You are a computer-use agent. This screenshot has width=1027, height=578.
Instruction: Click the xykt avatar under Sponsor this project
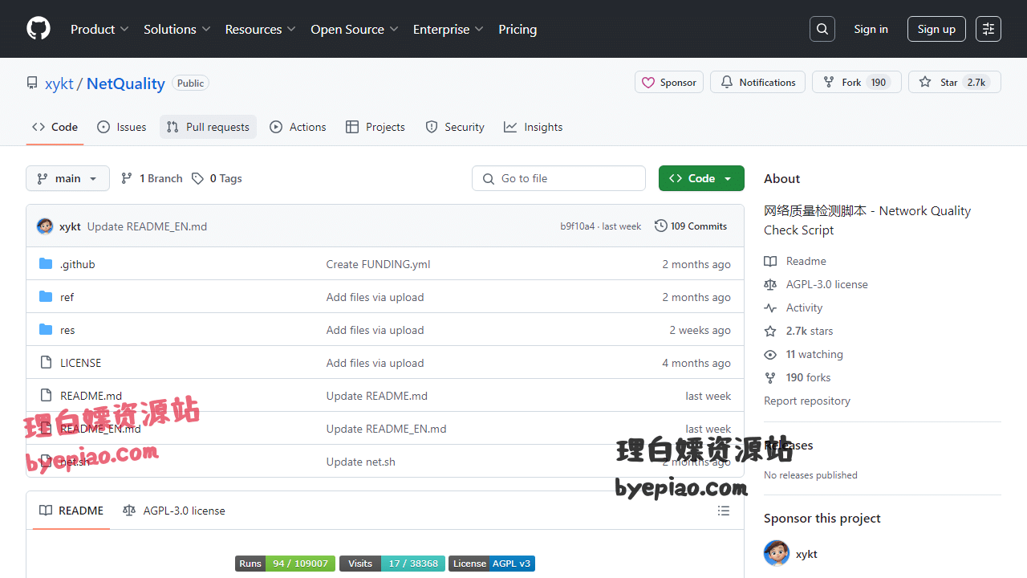[777, 554]
